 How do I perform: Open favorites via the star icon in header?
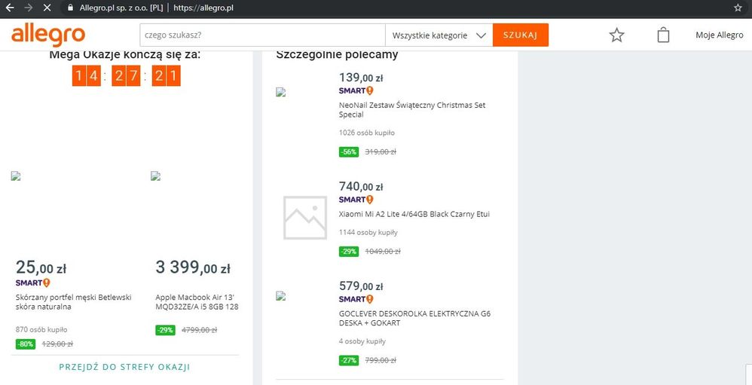616,35
